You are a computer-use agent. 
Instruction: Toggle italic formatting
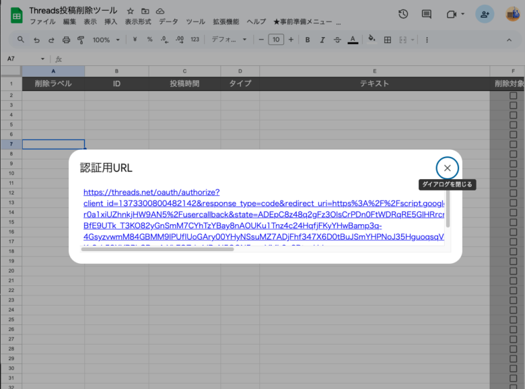tap(322, 40)
